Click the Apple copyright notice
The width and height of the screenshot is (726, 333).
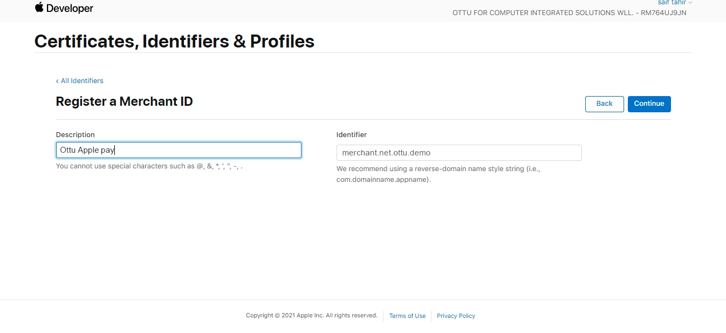(311, 316)
